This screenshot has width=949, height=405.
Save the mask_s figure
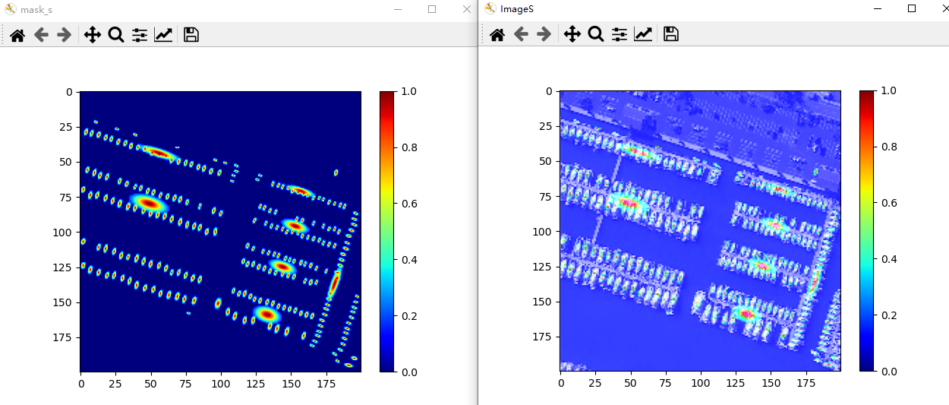(191, 35)
